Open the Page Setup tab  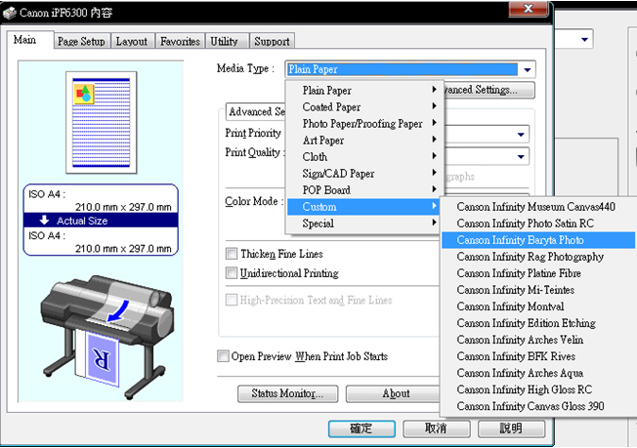tap(81, 41)
